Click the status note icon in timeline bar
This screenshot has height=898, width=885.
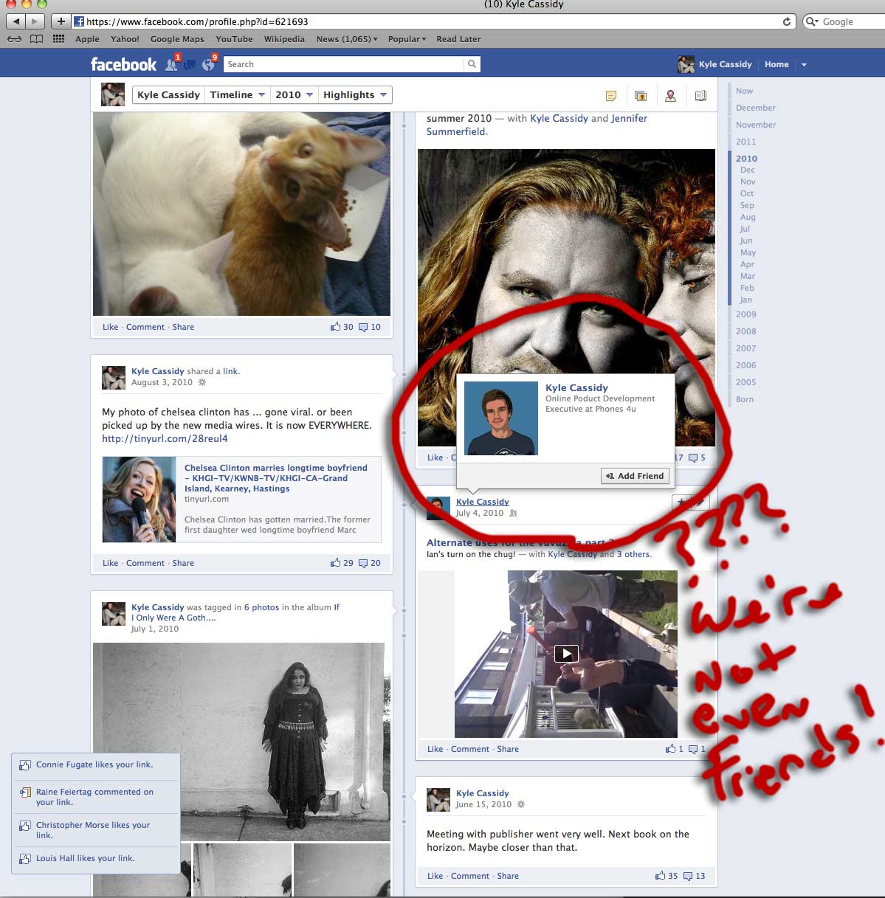610,95
